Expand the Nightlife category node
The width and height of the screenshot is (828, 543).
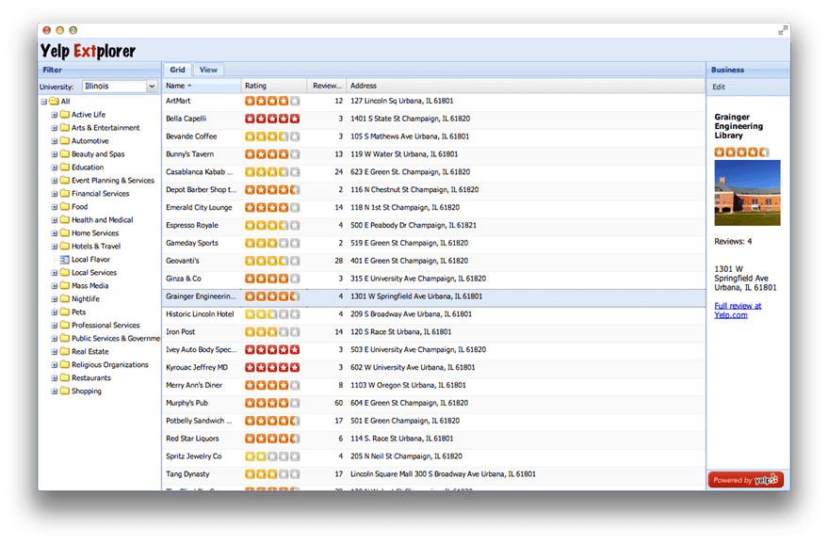(55, 298)
